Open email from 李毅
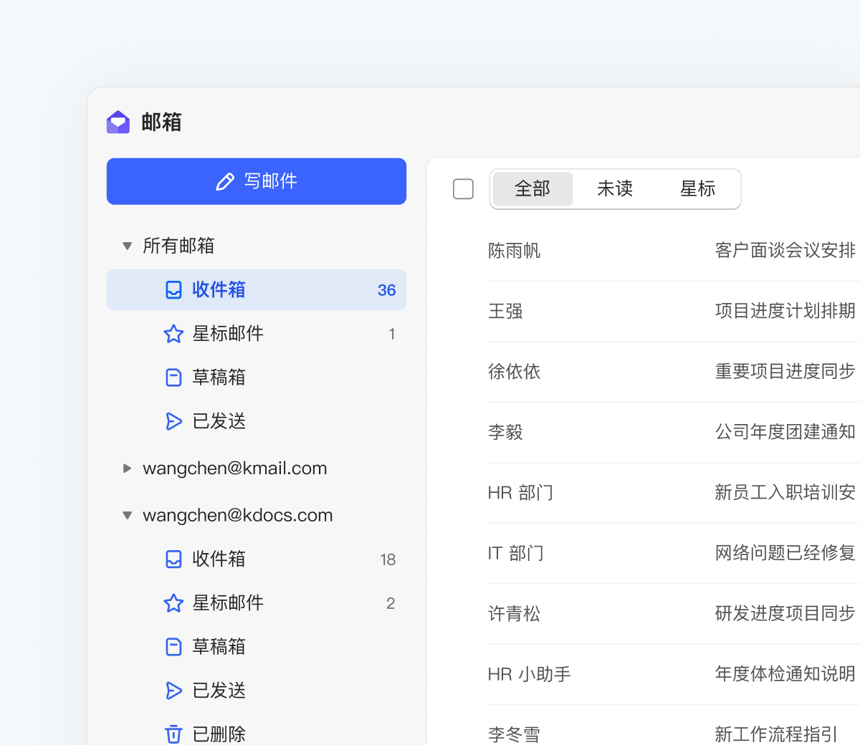 click(x=505, y=432)
